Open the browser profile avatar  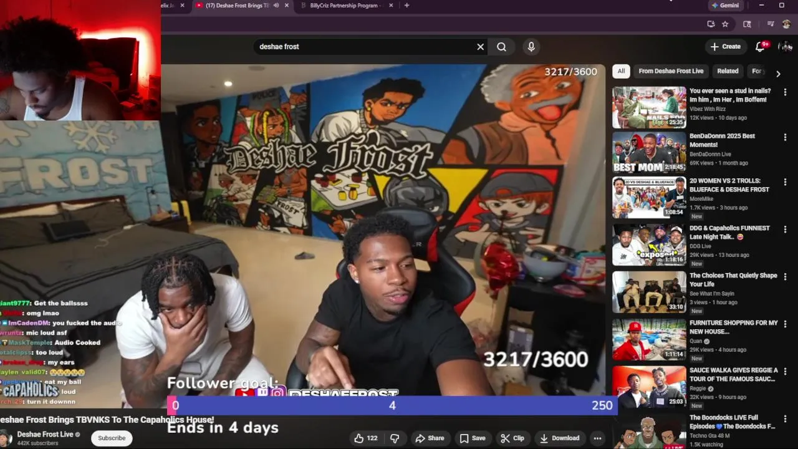tap(786, 24)
